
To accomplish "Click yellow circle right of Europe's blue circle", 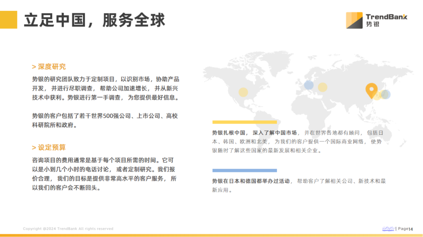I will pos(322,87).
